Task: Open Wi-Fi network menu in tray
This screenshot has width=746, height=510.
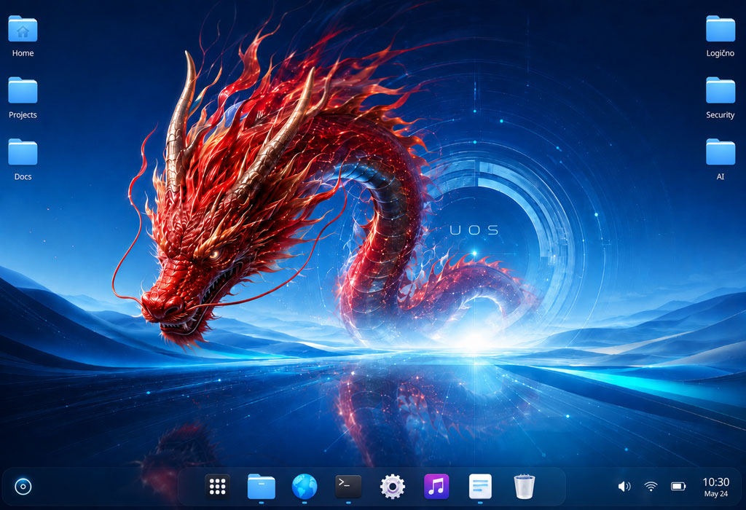Action: [x=651, y=486]
